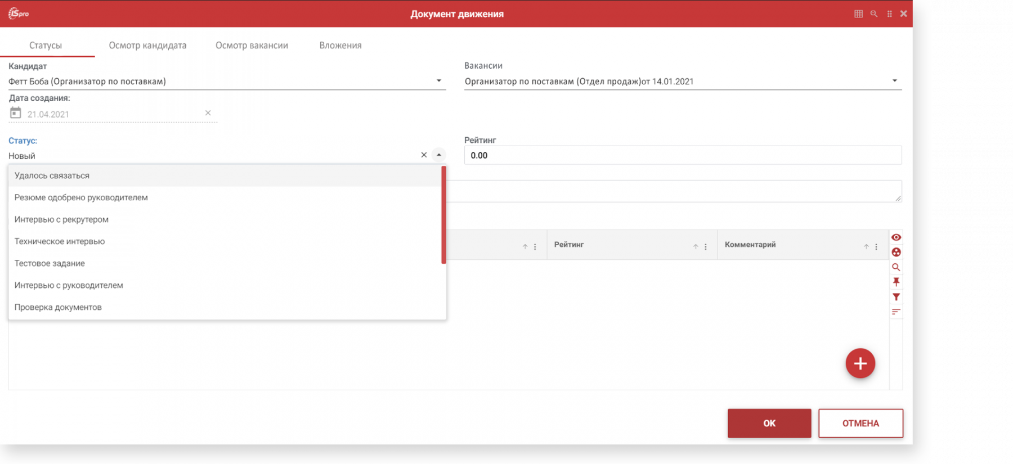Click the Комментарий column header text

(x=750, y=245)
